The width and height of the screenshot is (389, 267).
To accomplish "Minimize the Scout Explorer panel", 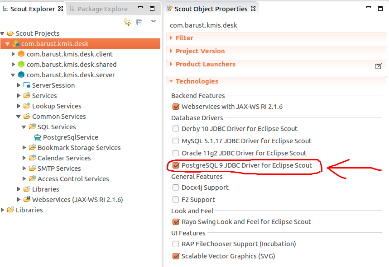I will [140, 7].
